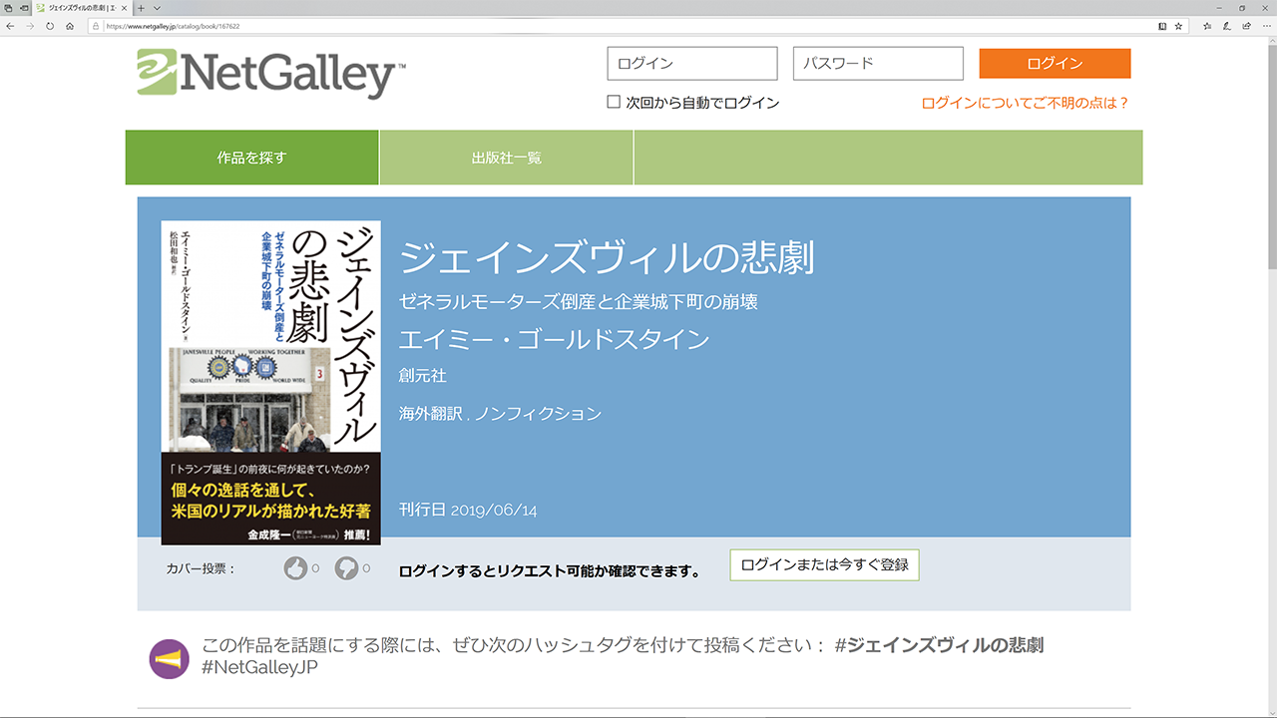
Task: Vote thumbs down on the cover
Action: tap(346, 568)
